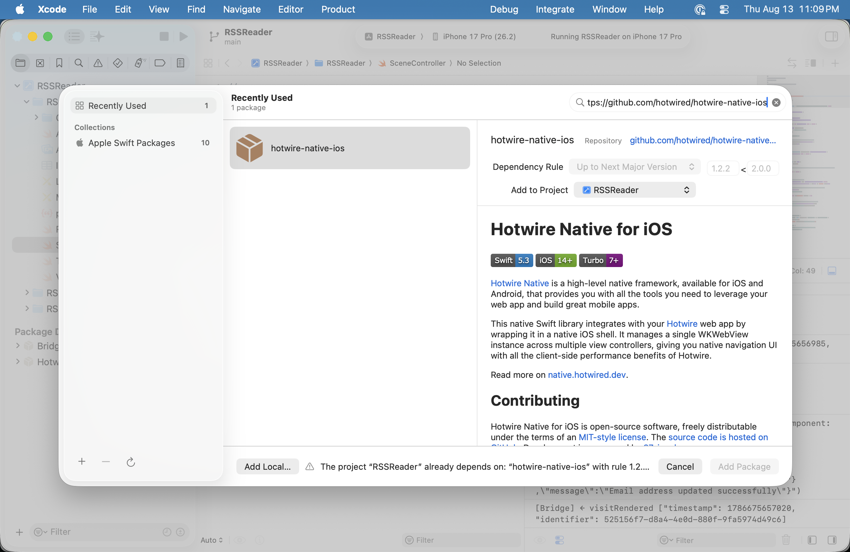Click the debug console Filter field
Screen dimensions: 850x552
point(716,540)
